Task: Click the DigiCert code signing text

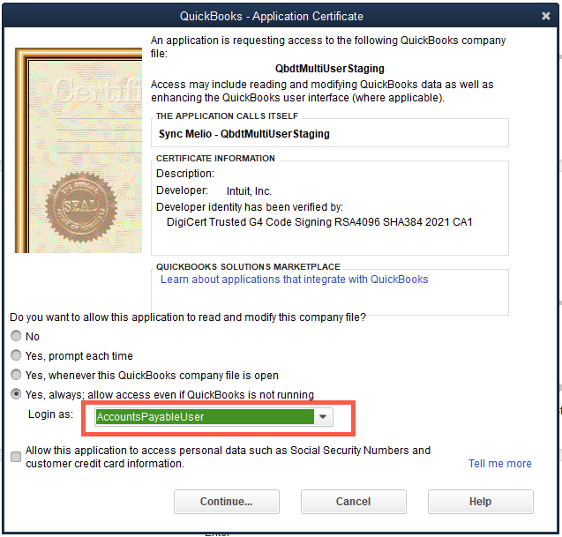Action: click(x=319, y=222)
